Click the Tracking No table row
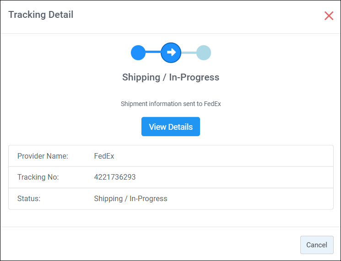The height and width of the screenshot is (261, 341). (171, 177)
